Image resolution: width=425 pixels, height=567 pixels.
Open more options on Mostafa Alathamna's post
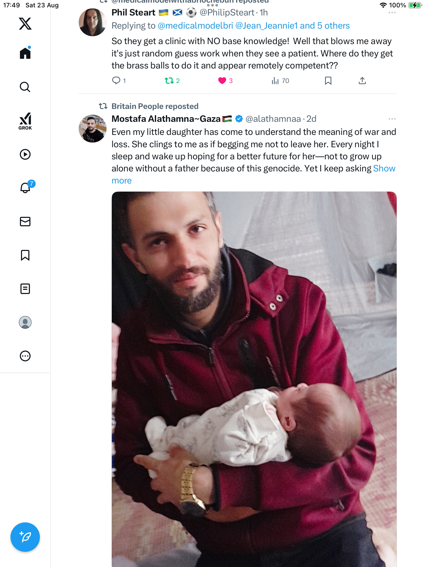pos(392,119)
